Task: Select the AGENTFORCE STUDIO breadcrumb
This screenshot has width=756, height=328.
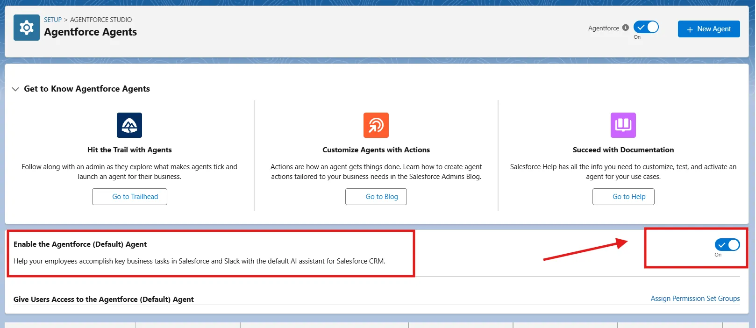Action: point(101,20)
